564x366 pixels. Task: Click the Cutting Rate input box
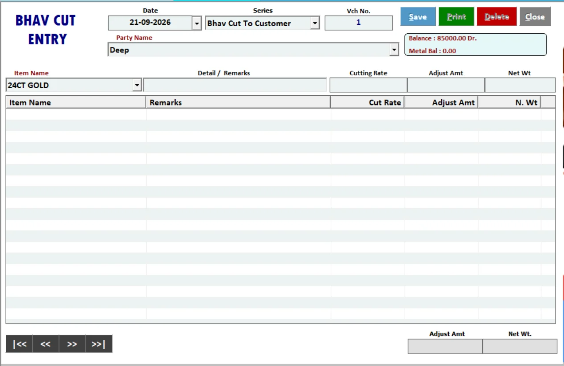point(368,85)
